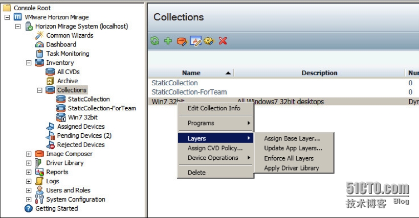The height and width of the screenshot is (218, 419).
Task: Sort by the Name column header
Action: point(191,73)
